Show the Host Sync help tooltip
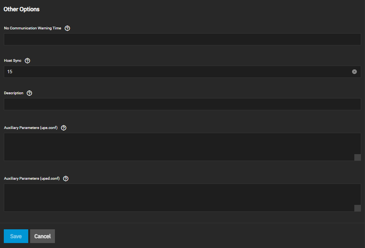 (x=27, y=61)
